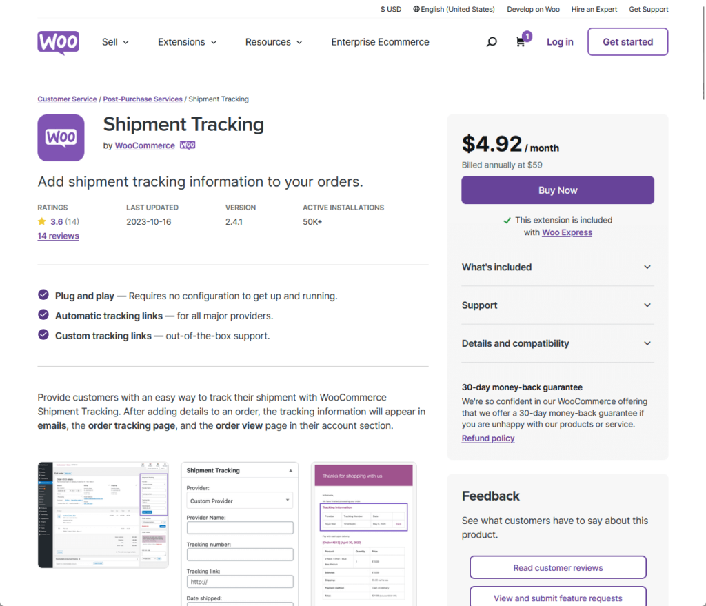This screenshot has height=606, width=706.
Task: Click green check beside extension included
Action: coord(507,220)
